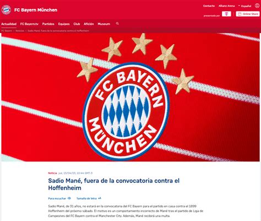Open the Partidos navigation item
261x221 pixels.
pos(48,24)
